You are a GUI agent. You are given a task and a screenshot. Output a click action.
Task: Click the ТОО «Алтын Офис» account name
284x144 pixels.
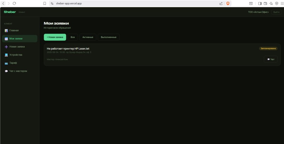[258, 12]
